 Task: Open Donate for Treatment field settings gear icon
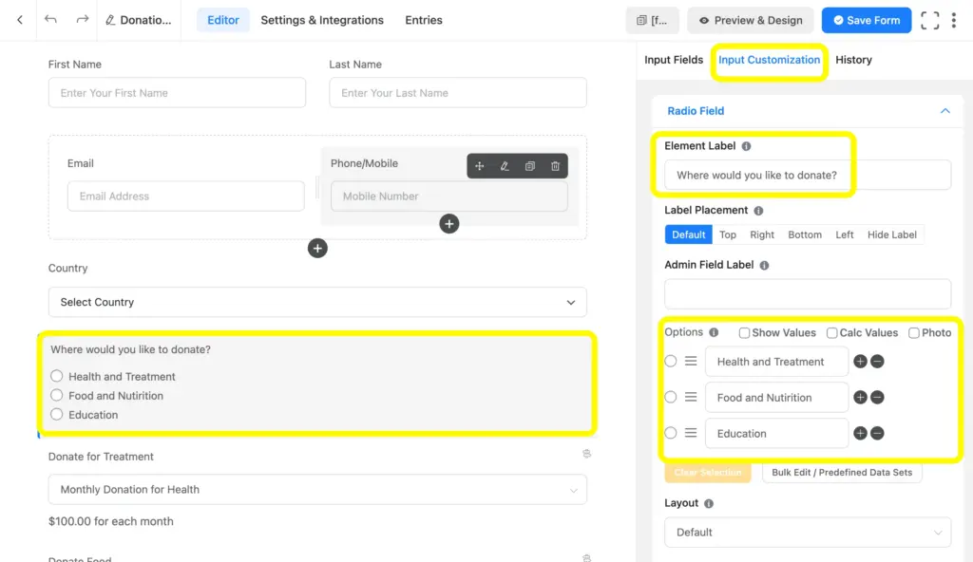pos(586,454)
